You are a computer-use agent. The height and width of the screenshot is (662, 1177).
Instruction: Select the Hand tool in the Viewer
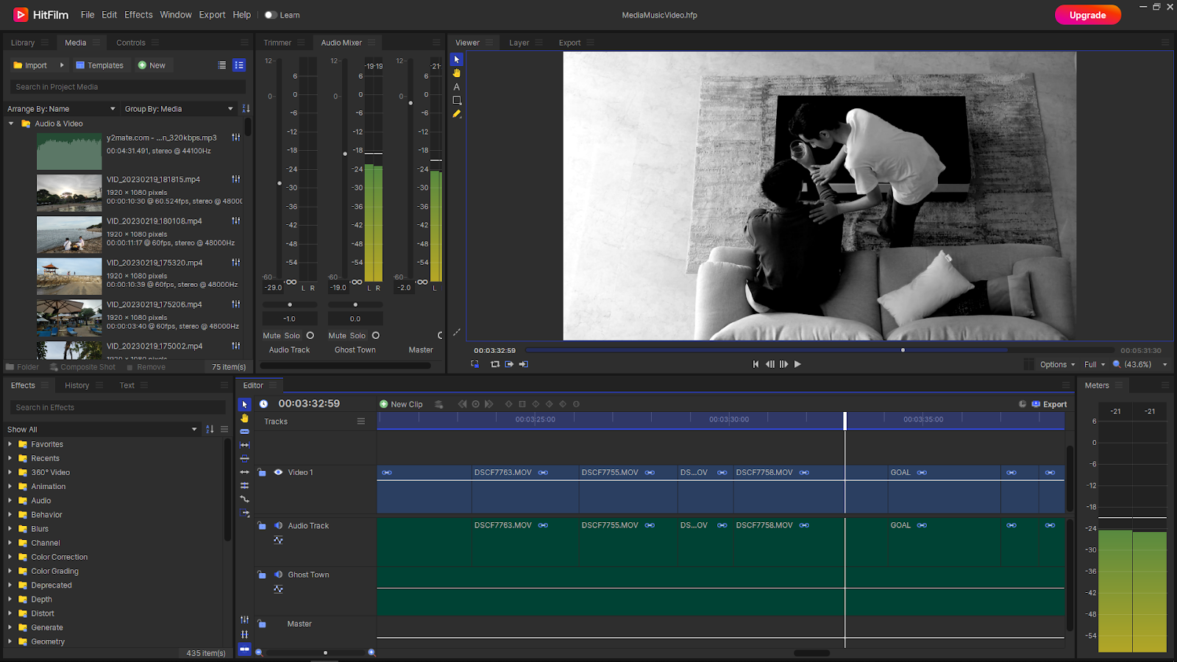pos(457,73)
